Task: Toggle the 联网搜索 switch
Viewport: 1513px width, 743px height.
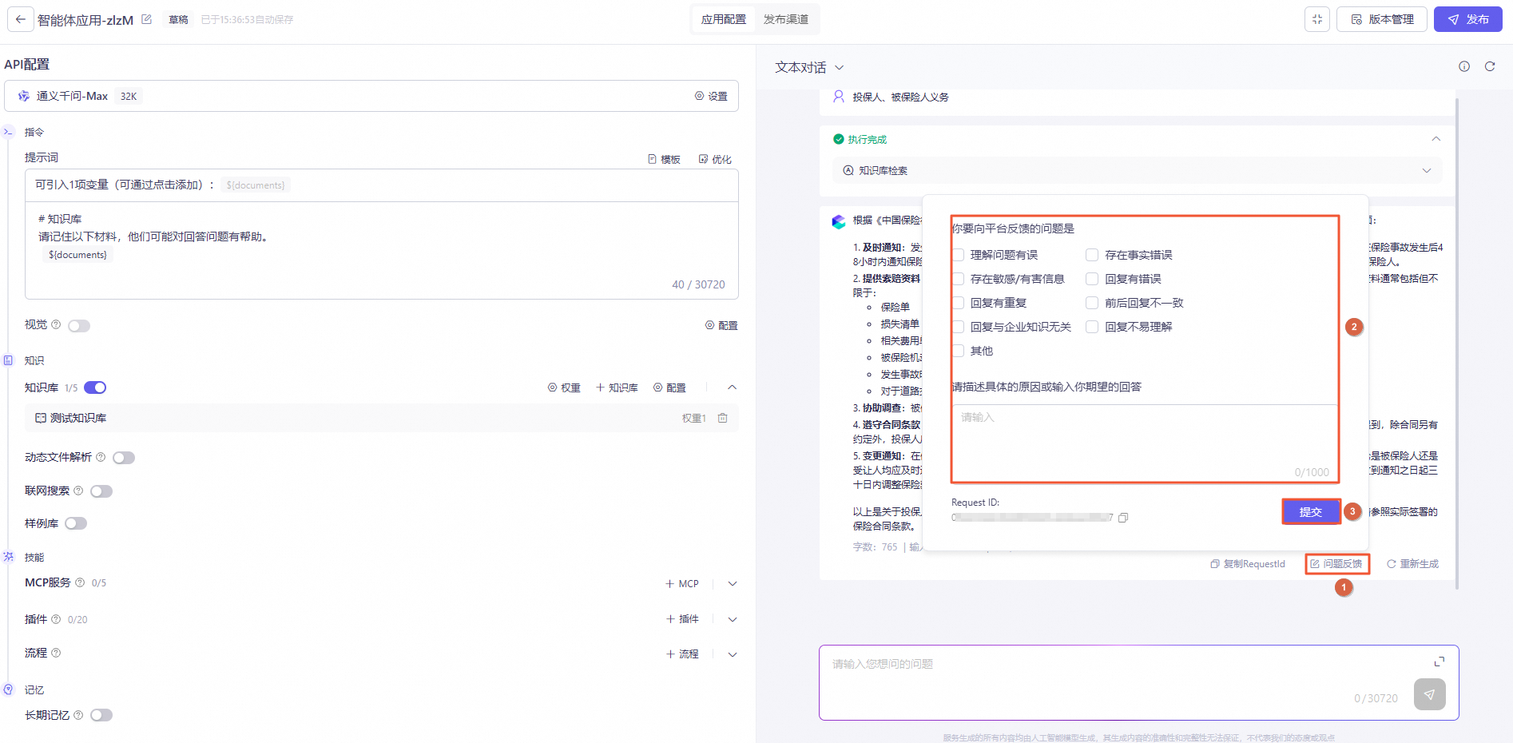Action: click(x=101, y=491)
